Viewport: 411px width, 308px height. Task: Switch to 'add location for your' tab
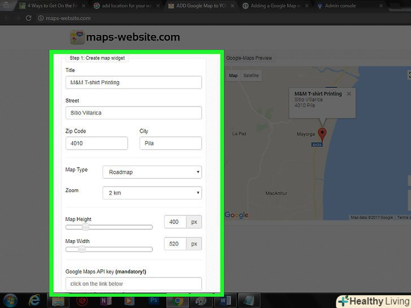[x=126, y=6]
